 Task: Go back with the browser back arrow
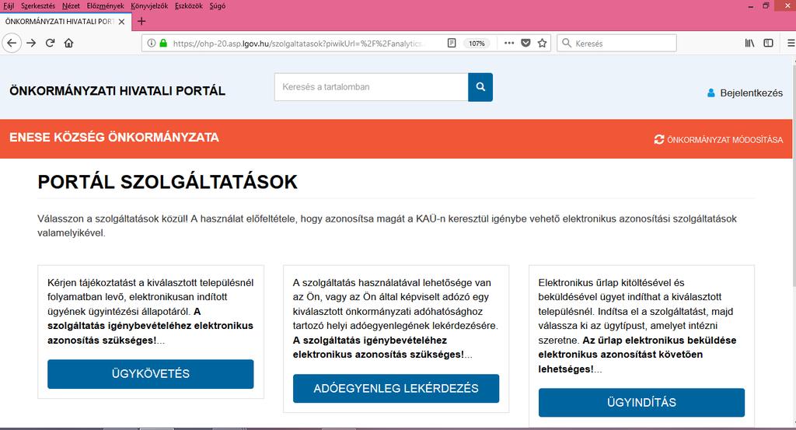point(12,43)
